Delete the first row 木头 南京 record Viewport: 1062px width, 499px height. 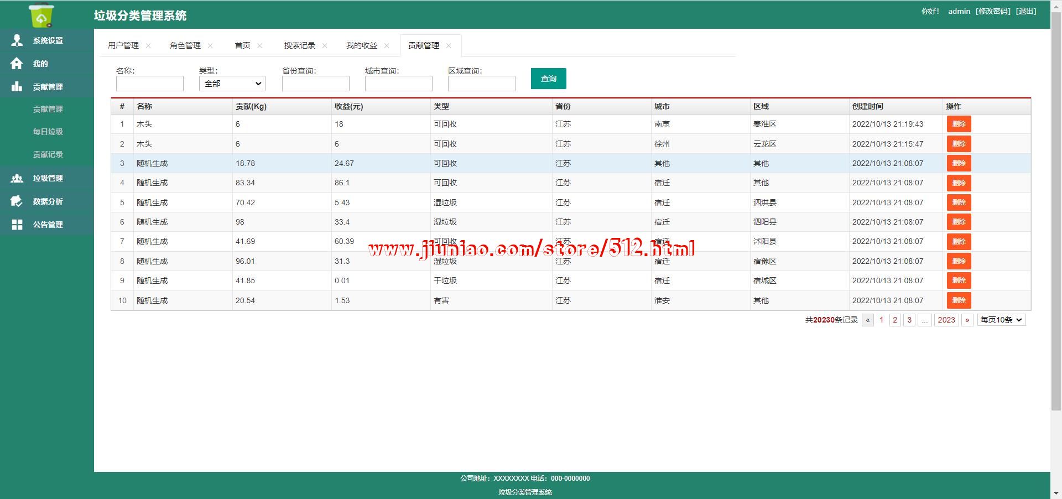tap(959, 124)
